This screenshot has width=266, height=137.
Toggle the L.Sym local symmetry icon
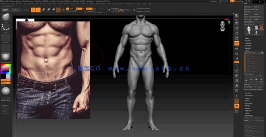pyautogui.click(x=237, y=54)
